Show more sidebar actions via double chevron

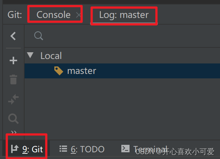coord(14,132)
